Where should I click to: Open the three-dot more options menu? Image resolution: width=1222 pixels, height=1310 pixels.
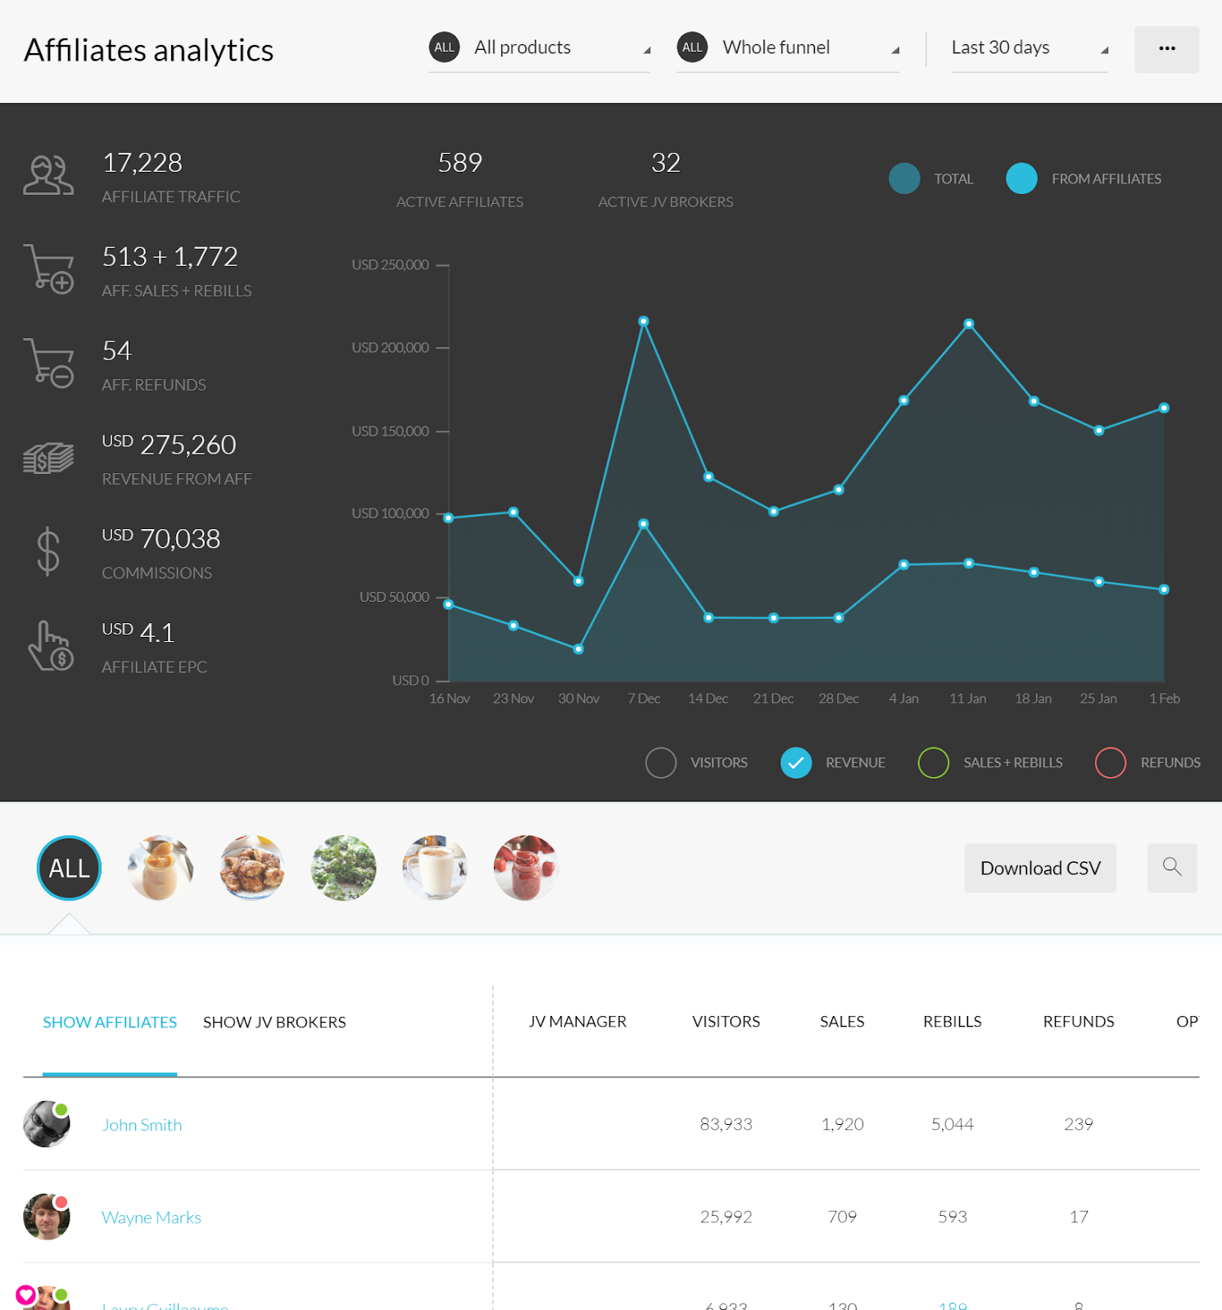pos(1166,49)
